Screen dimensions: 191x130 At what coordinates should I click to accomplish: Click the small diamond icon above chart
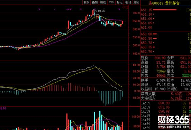124,7
